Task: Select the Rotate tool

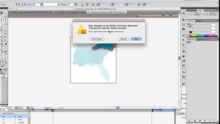Action: [x=1, y=34]
